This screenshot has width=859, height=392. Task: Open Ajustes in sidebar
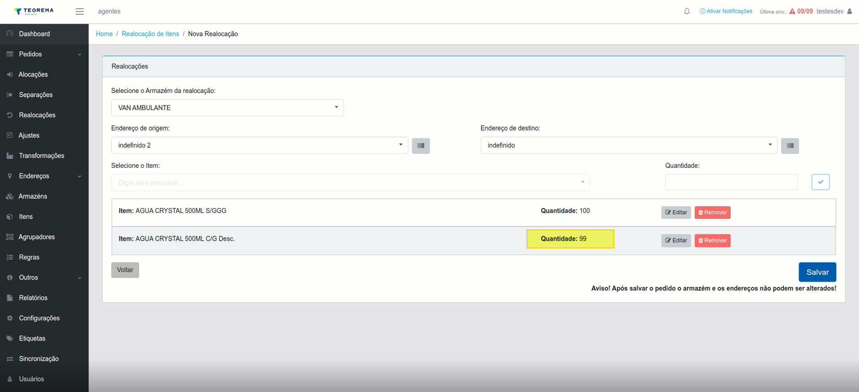(x=44, y=135)
